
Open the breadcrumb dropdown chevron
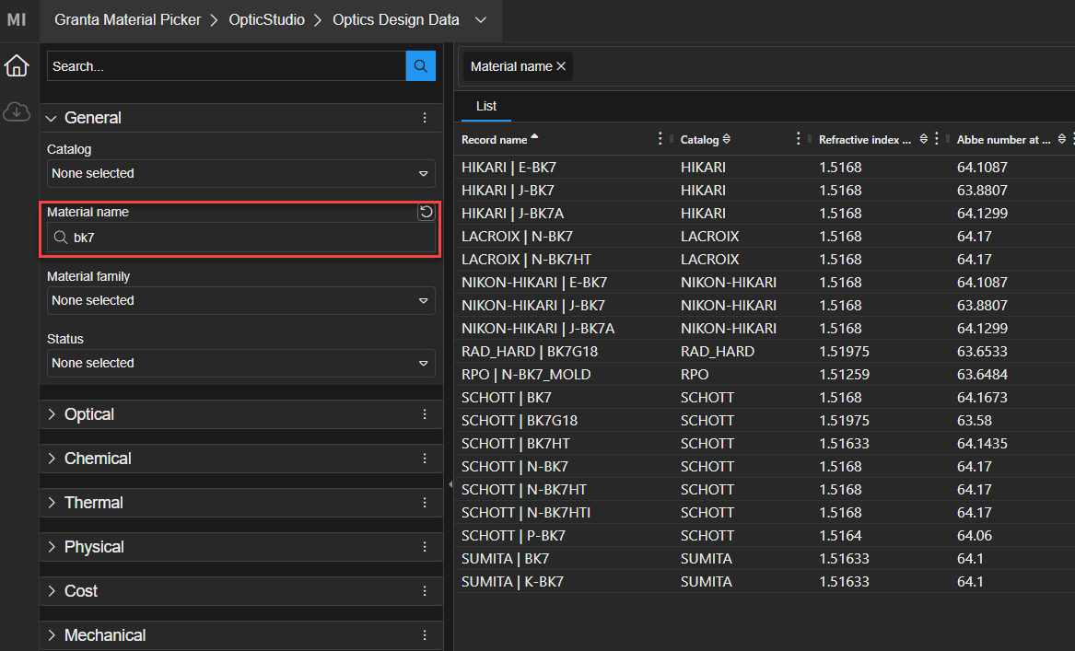481,20
